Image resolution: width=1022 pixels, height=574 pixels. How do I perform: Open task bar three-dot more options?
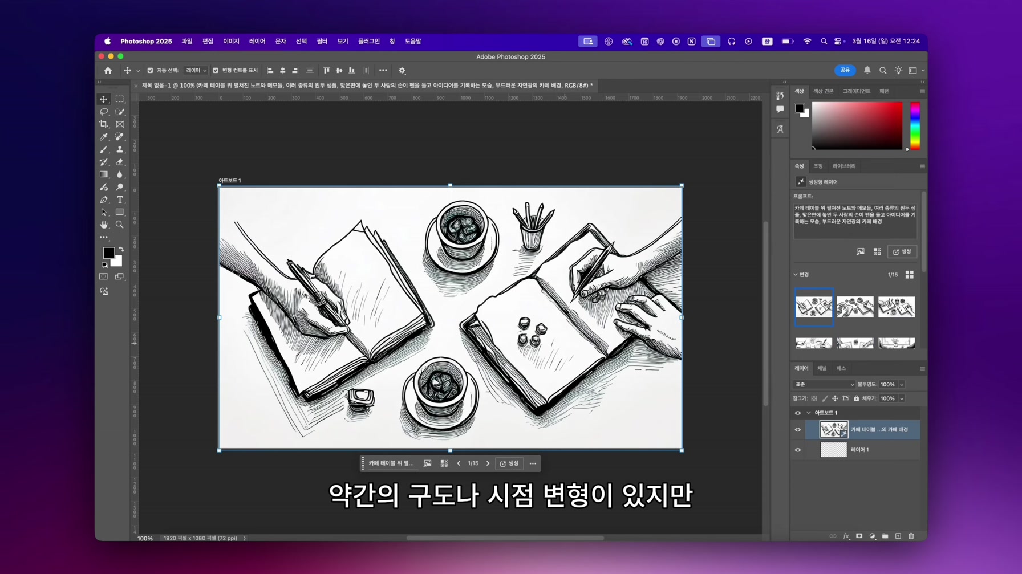coord(533,464)
